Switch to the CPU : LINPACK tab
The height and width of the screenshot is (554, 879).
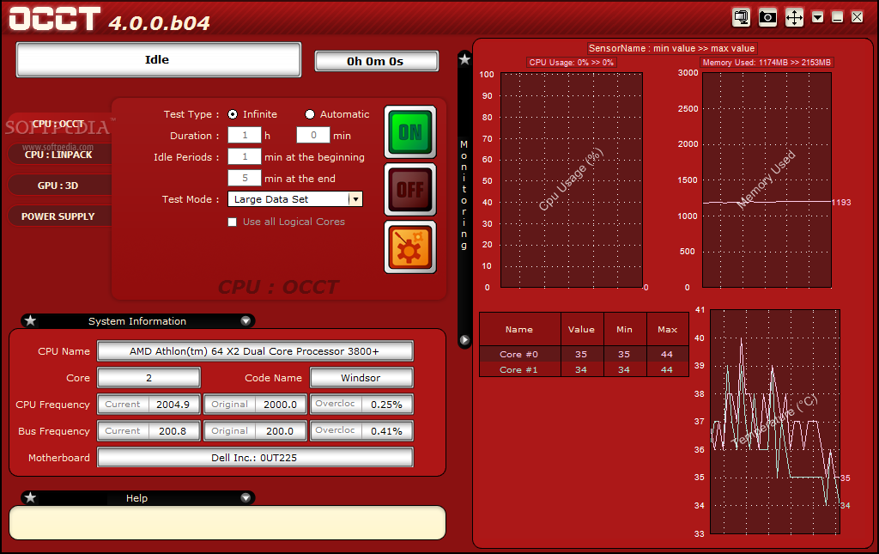point(58,155)
